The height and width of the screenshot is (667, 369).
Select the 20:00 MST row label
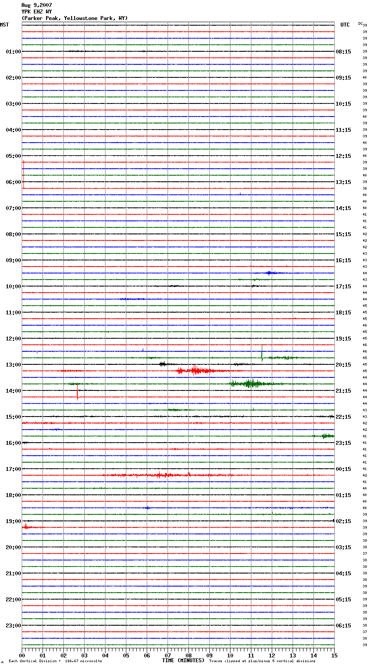(13, 547)
